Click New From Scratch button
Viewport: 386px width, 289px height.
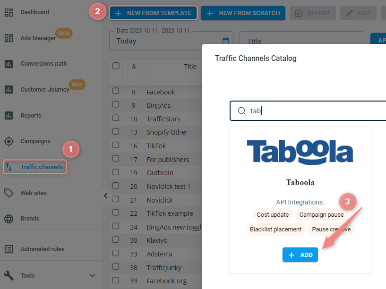pos(243,13)
